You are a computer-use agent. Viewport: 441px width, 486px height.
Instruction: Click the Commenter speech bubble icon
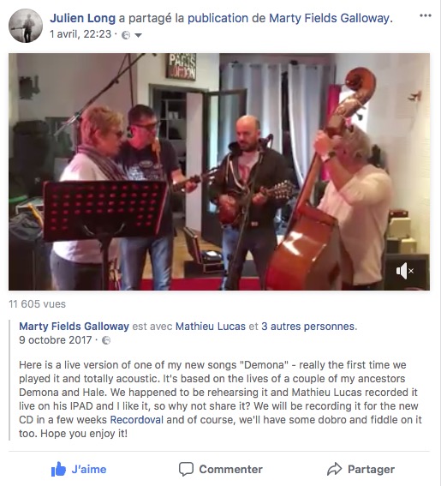point(186,469)
